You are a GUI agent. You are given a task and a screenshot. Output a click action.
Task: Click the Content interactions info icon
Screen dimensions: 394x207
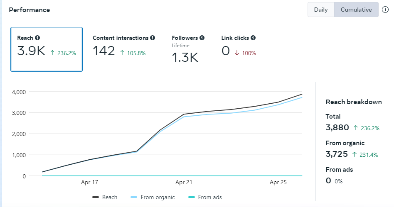click(153, 38)
